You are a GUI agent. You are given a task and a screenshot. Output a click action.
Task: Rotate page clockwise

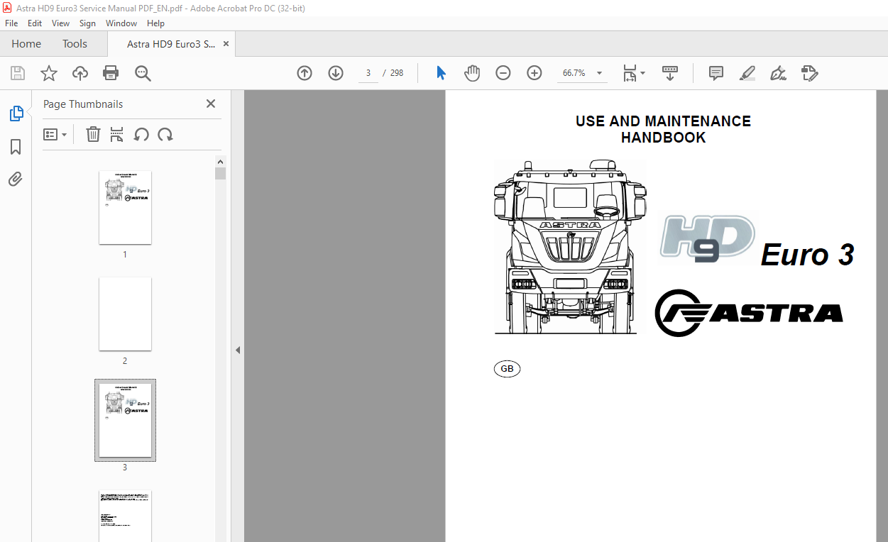tap(165, 134)
